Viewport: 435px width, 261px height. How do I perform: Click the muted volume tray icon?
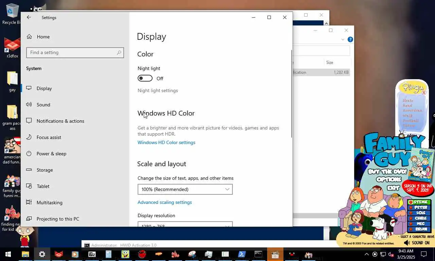click(391, 254)
